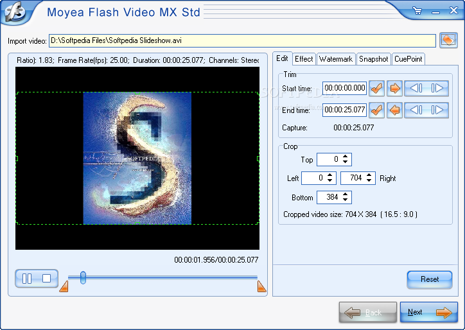This screenshot has width=465, height=330.
Task: Set Start time from current position arrow
Action: click(x=394, y=88)
